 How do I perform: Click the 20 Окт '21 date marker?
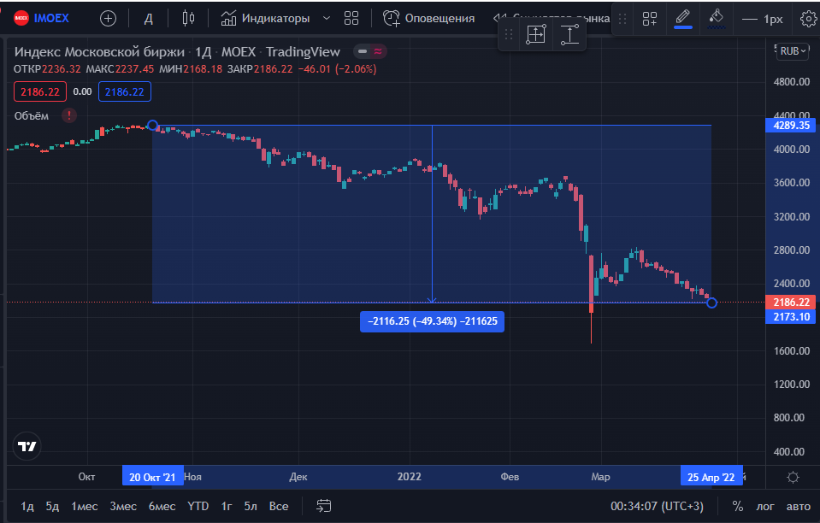click(x=153, y=477)
